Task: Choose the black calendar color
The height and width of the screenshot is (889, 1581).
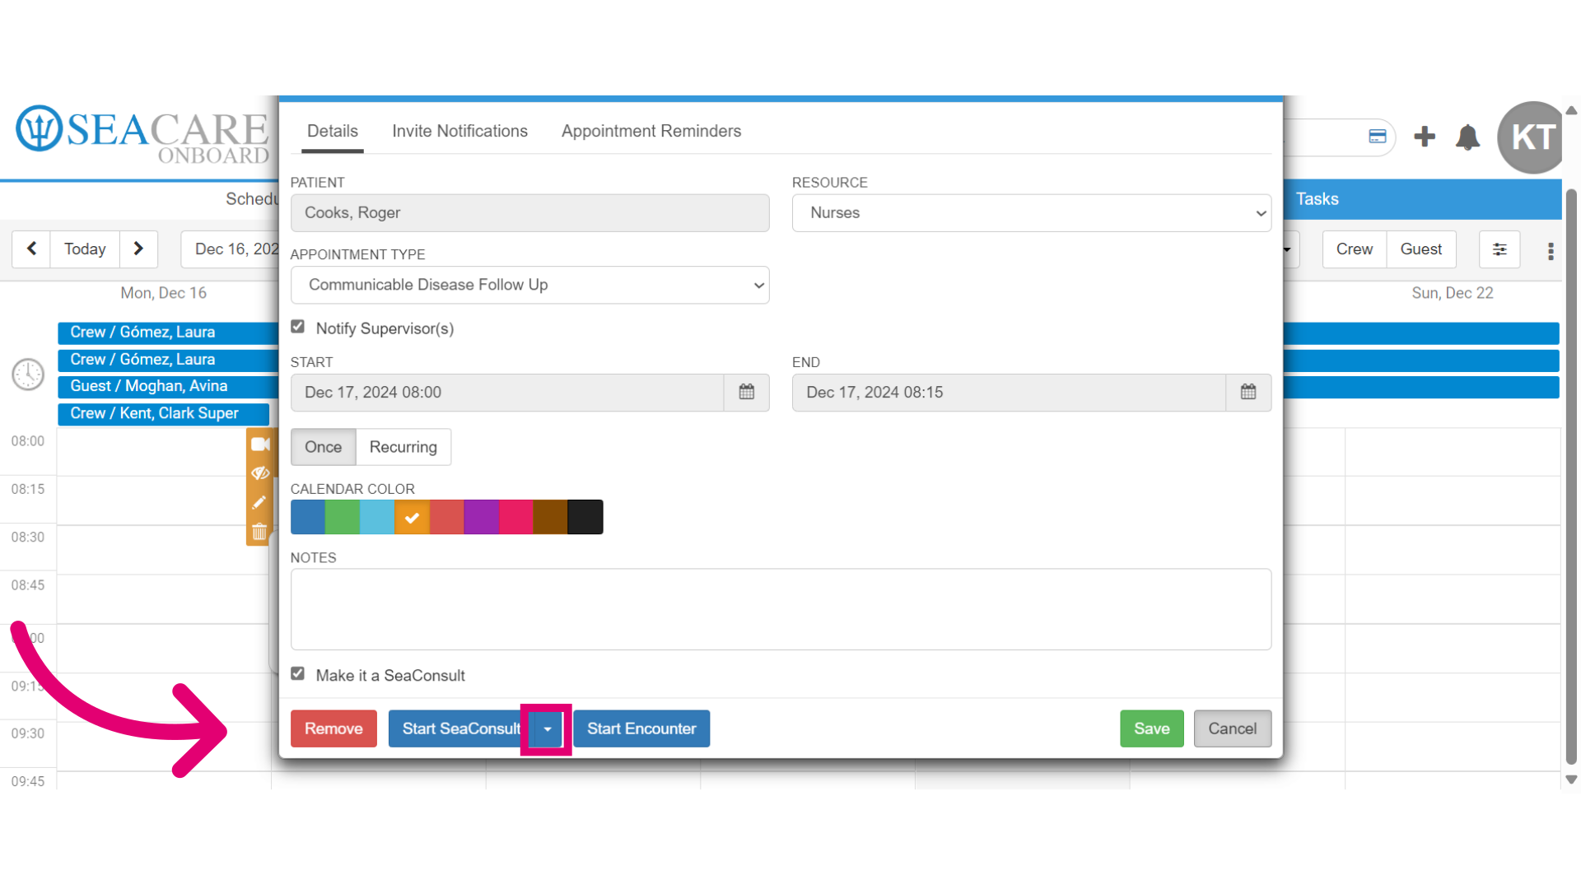Action: 585,517
